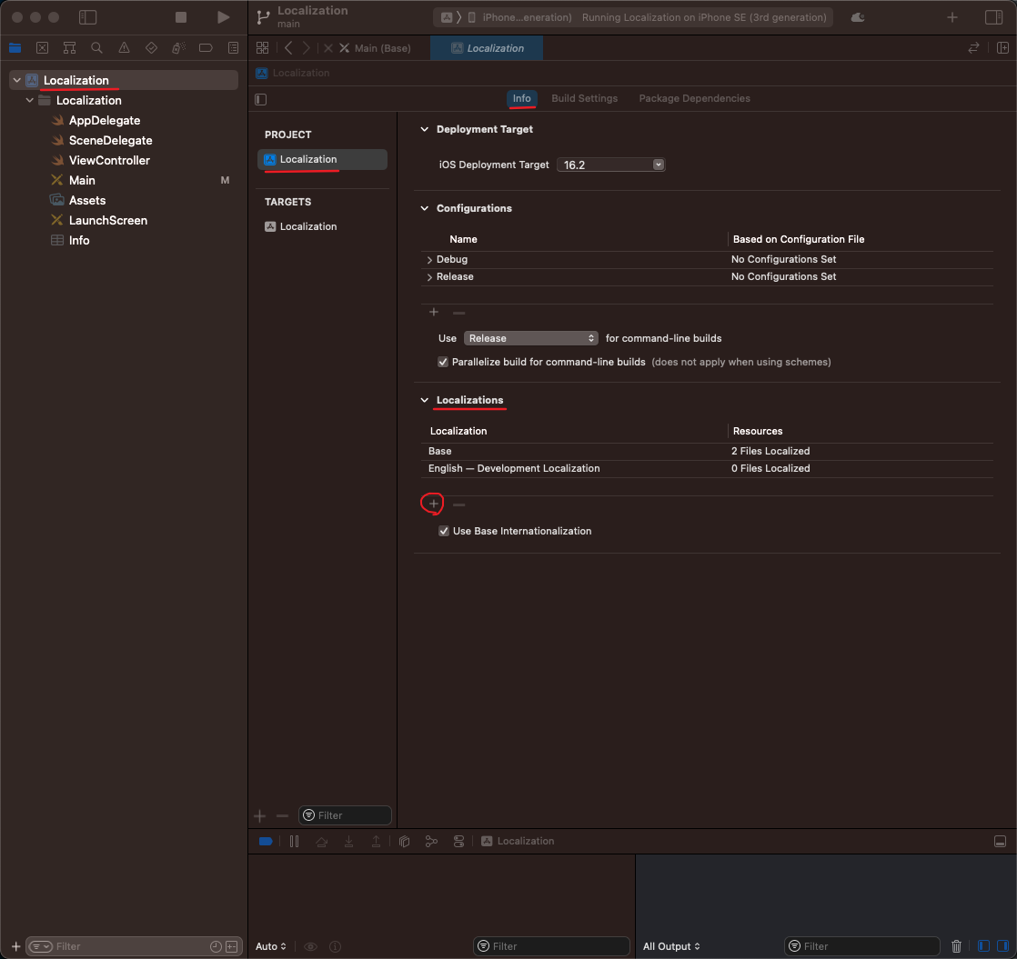Switch to the Build Settings tab

point(584,98)
